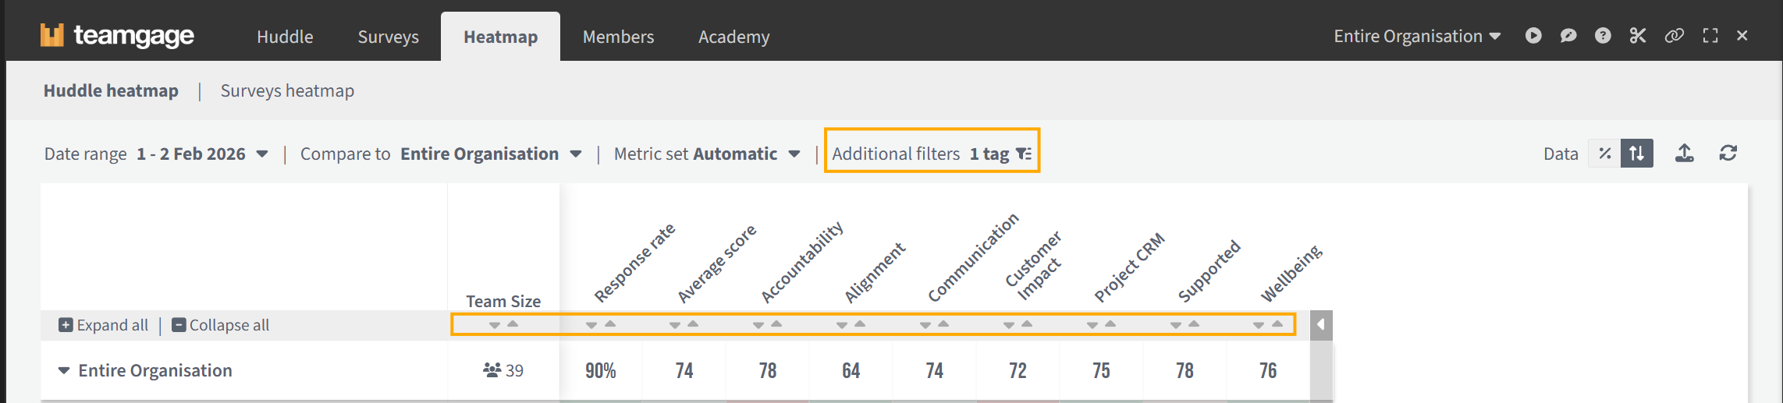Export heatmap with the upload icon
This screenshot has width=1783, height=403.
(x=1685, y=154)
